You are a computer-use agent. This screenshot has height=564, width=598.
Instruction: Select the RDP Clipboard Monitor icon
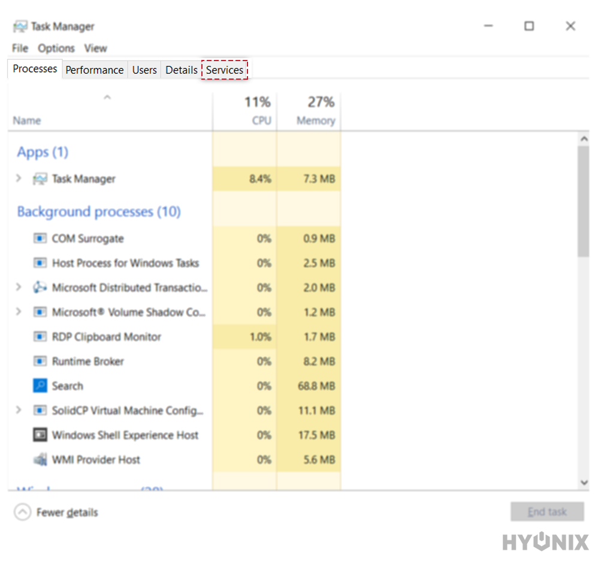(x=40, y=336)
